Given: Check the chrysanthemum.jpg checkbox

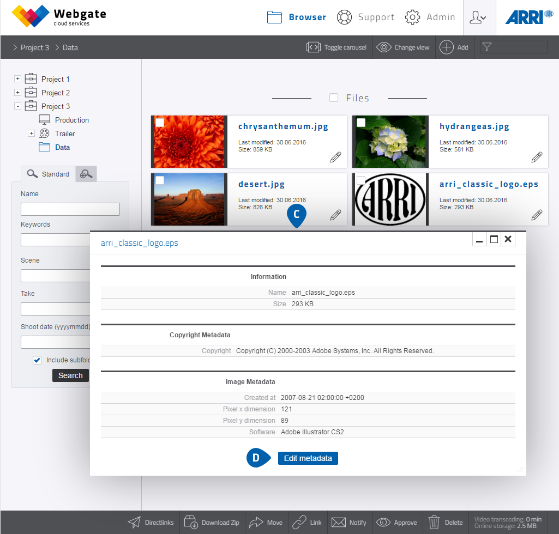Looking at the screenshot, I should coord(160,123).
